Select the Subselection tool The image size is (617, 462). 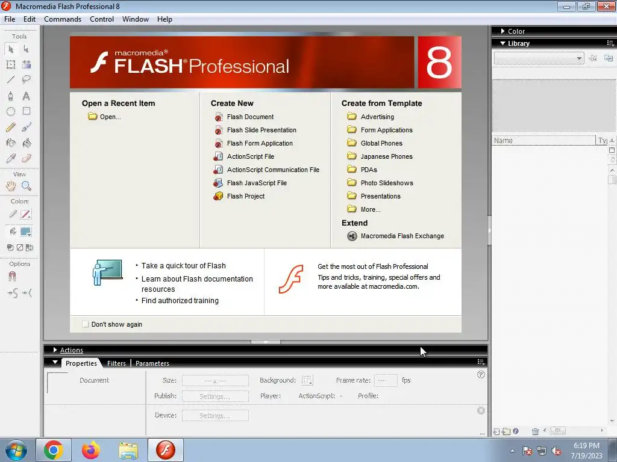coord(26,49)
